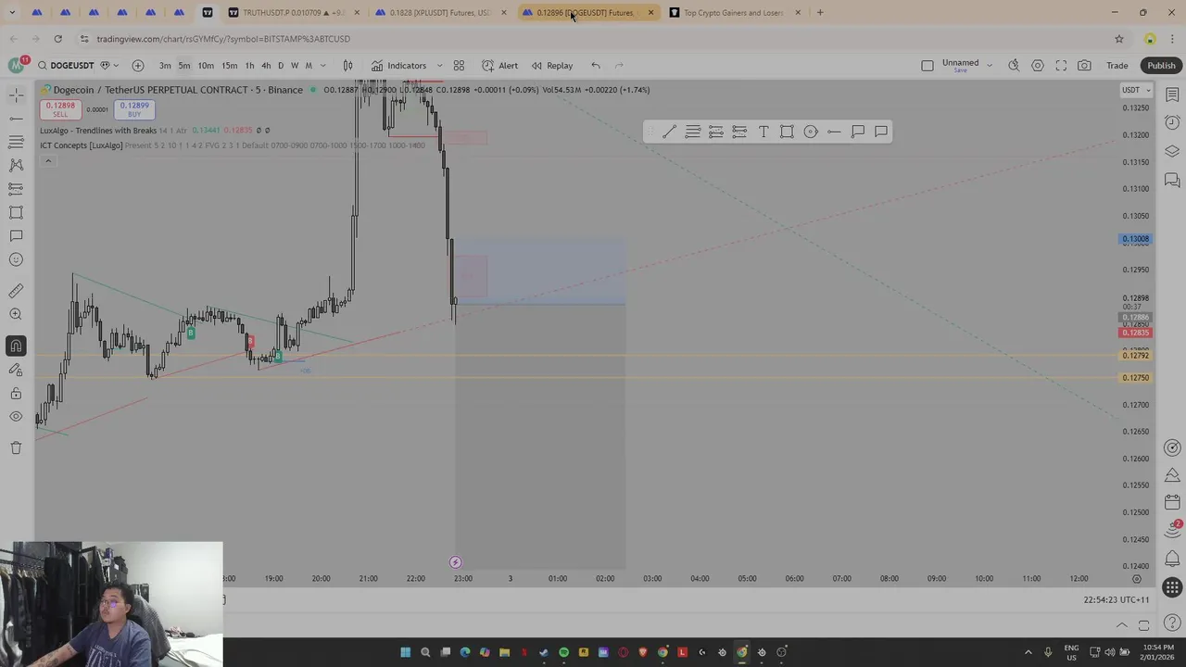Create an Alert

pyautogui.click(x=499, y=66)
